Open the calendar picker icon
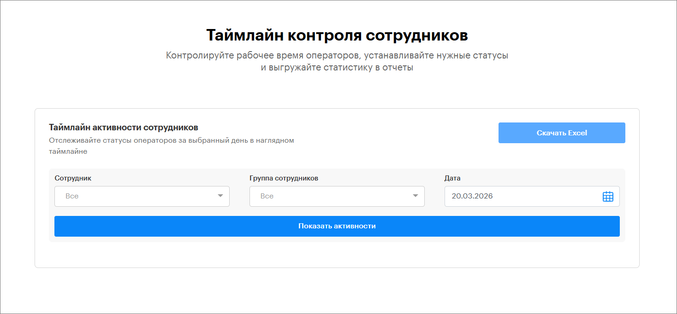 click(x=608, y=197)
